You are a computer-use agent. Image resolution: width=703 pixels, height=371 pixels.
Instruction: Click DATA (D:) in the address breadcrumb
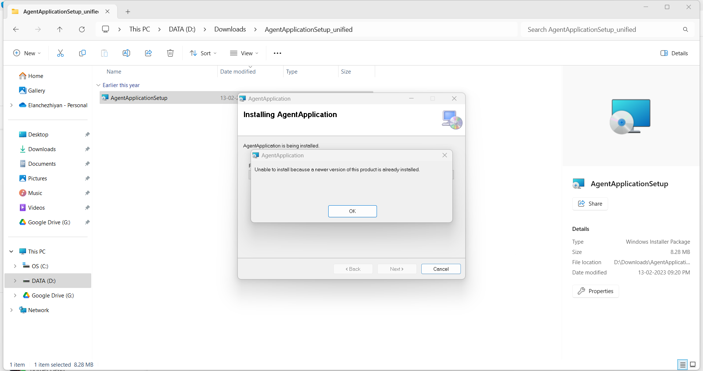pos(182,29)
